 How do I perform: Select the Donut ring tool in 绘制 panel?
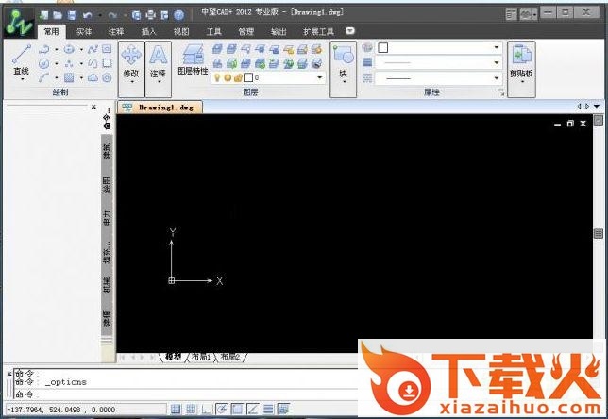(107, 77)
